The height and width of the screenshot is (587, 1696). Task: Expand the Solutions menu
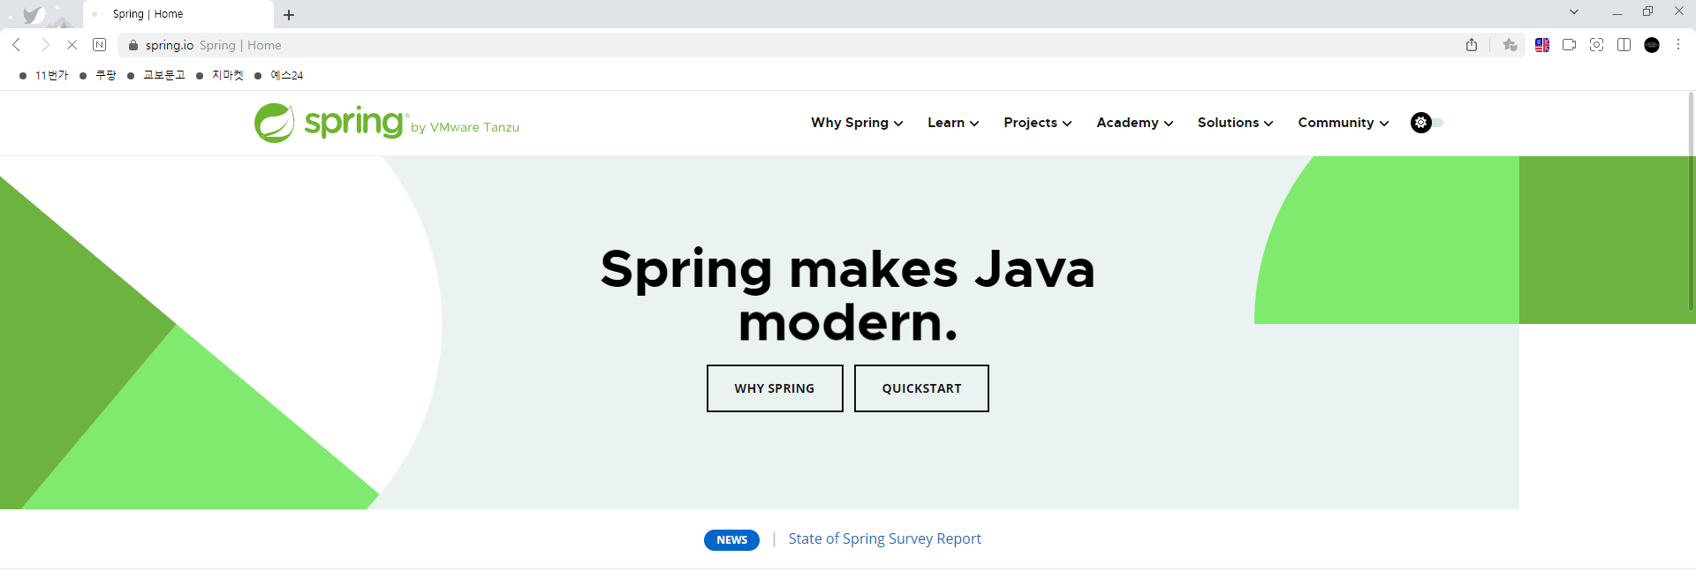1236,123
